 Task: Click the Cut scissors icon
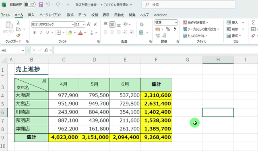18,23
